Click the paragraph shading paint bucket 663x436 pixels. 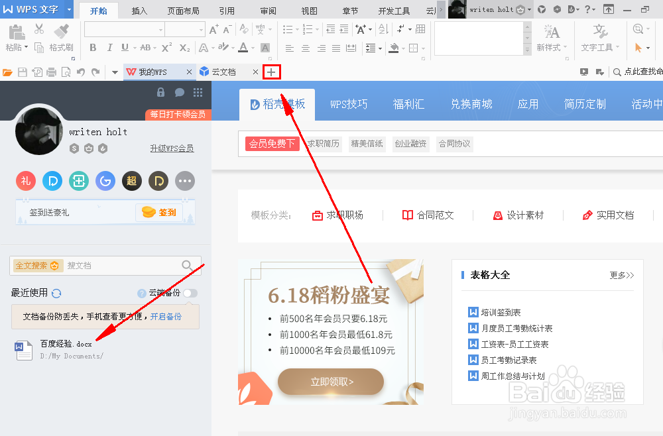394,48
